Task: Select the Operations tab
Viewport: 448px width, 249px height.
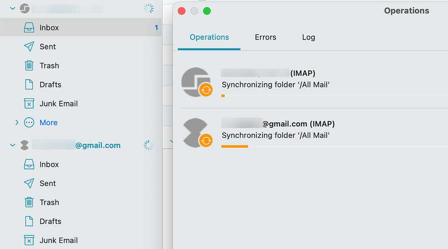Action: coord(209,37)
